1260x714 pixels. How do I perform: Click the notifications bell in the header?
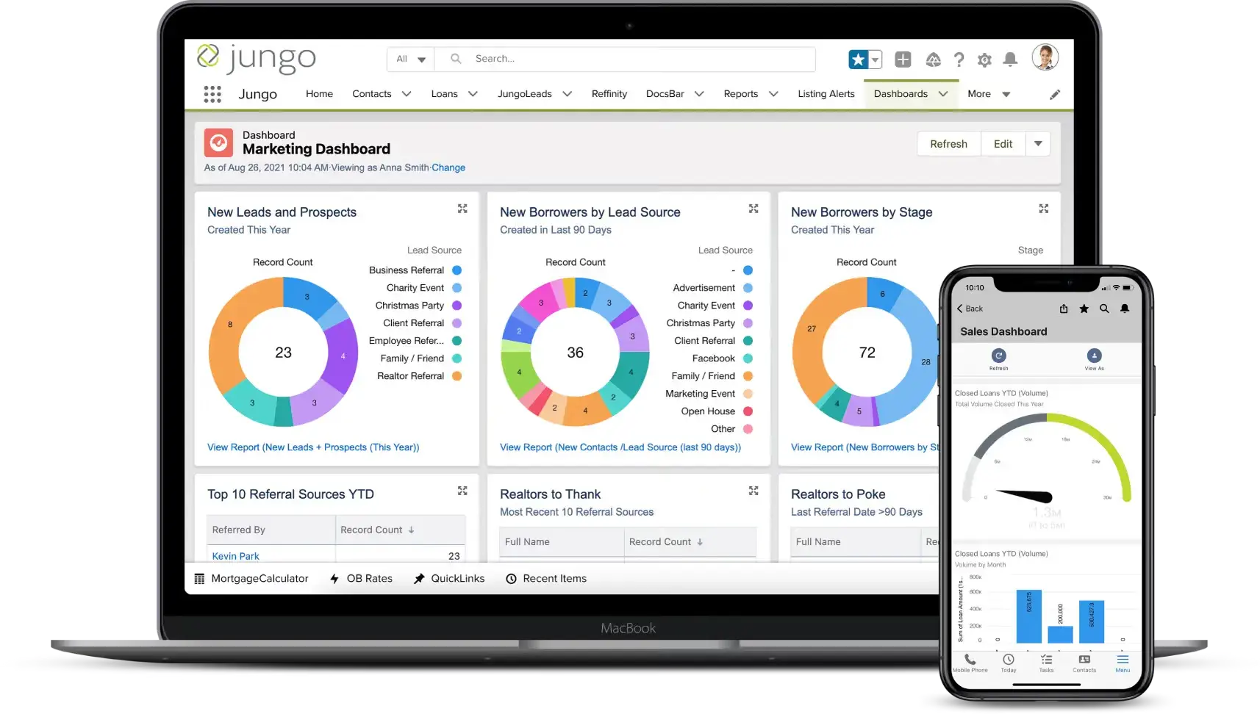point(1011,59)
